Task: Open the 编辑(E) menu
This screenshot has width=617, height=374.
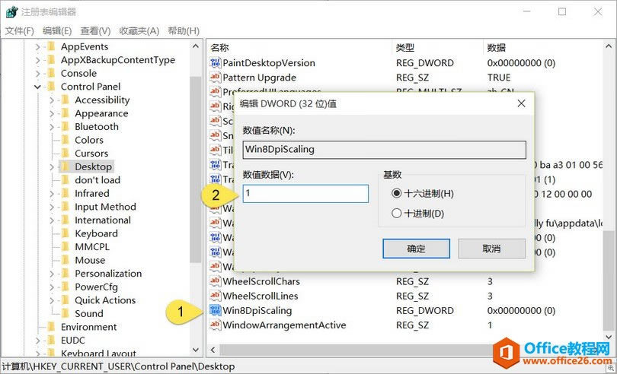Action: pyautogui.click(x=57, y=30)
